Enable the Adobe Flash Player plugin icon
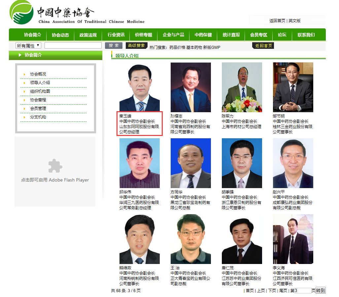The height and width of the screenshot is (297, 339). (55, 166)
